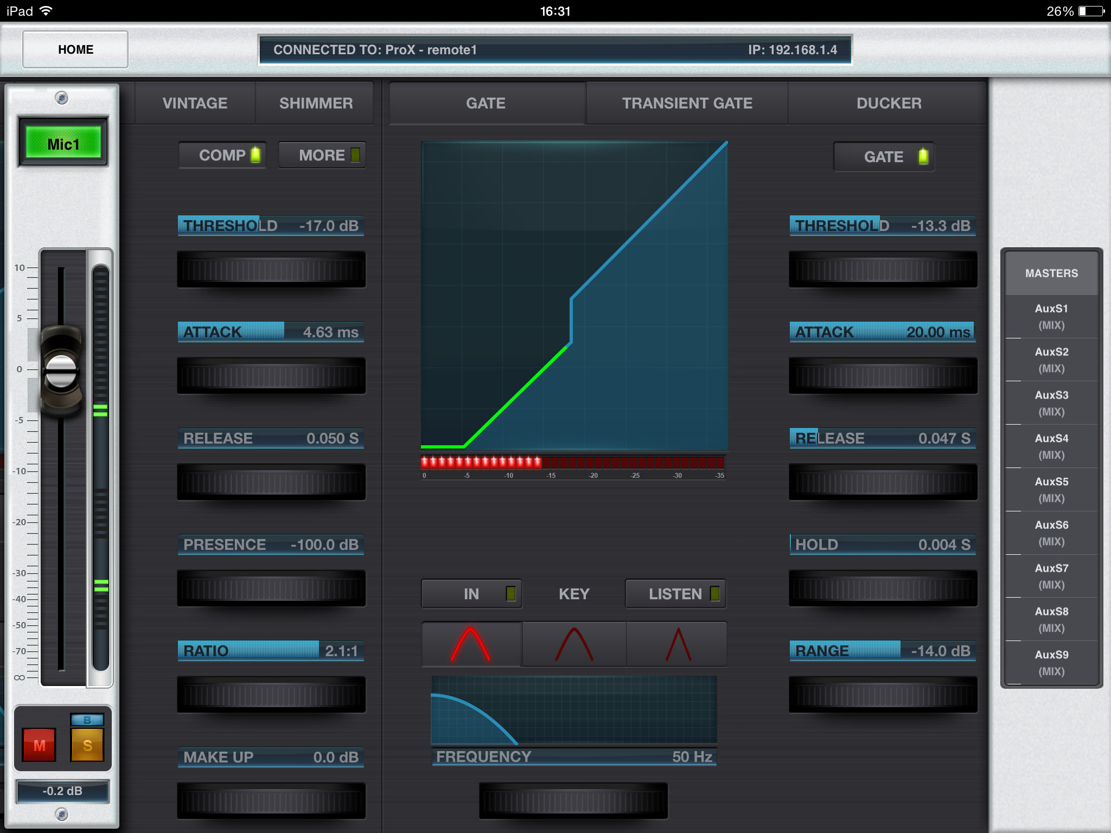Screen dimensions: 1111x833
Task: Switch to TRANSIENT GATE tab
Action: 687,103
